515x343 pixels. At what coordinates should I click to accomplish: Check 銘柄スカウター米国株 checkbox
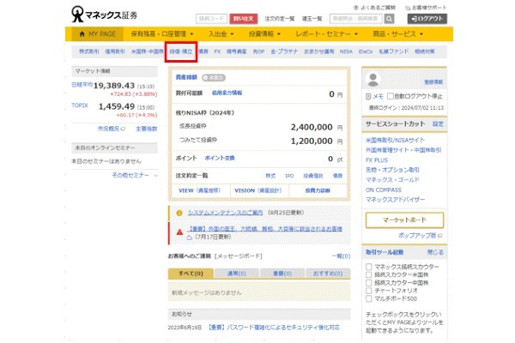point(369,274)
